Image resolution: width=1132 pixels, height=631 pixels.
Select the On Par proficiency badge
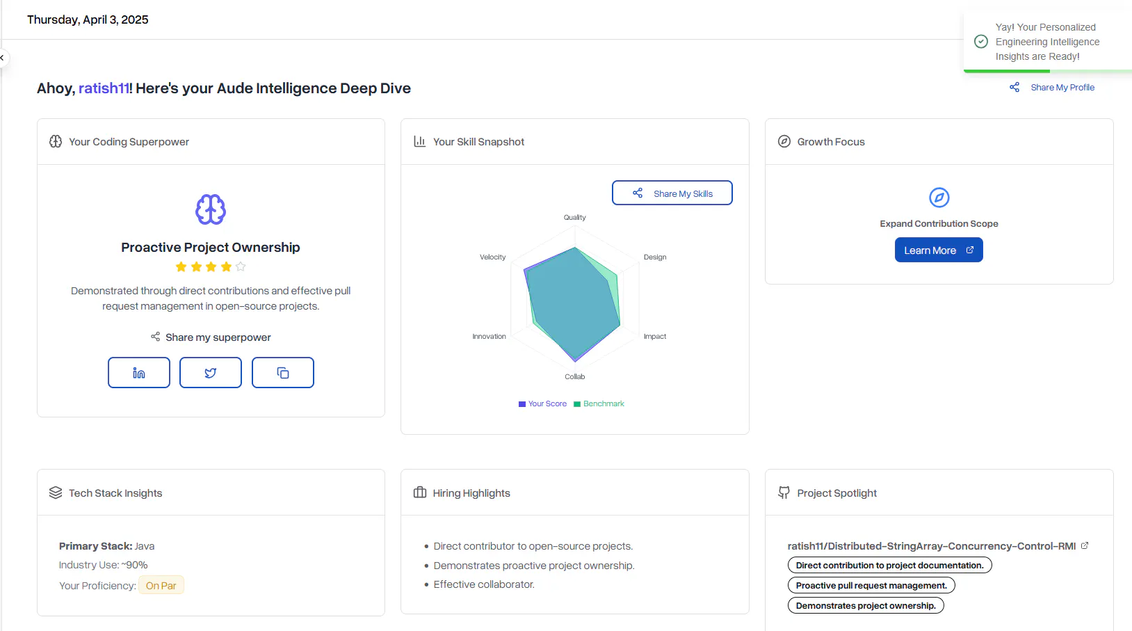coord(161,586)
